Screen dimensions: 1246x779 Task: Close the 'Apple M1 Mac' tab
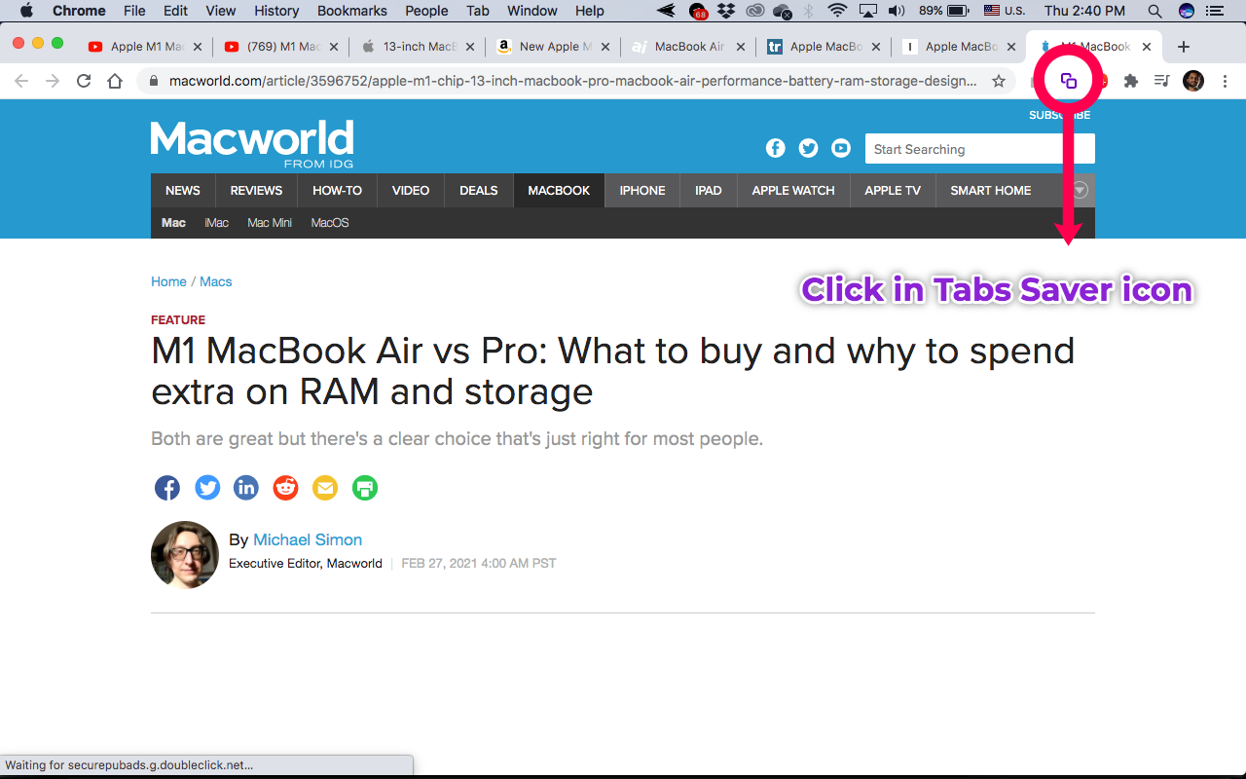tap(198, 47)
